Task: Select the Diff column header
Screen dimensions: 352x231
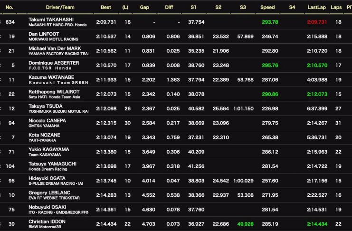Action: coord(169,8)
